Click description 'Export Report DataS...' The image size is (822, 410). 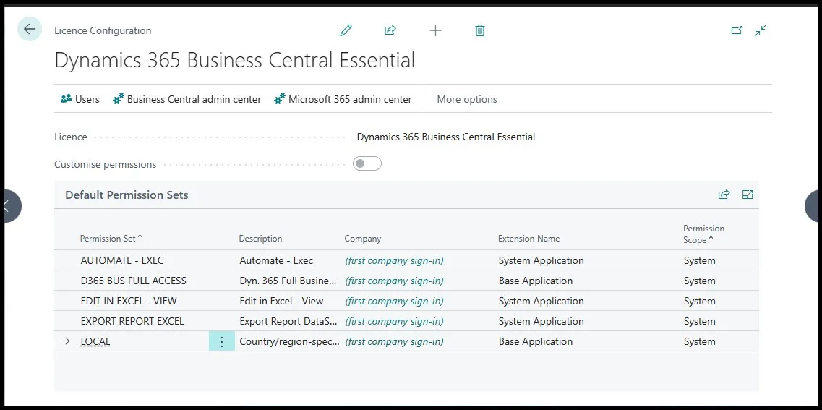click(x=289, y=321)
